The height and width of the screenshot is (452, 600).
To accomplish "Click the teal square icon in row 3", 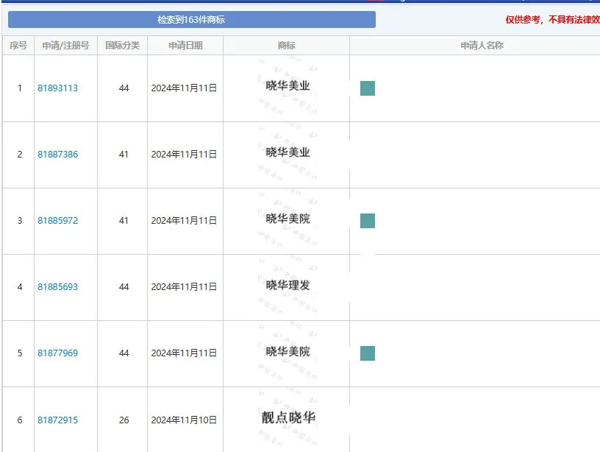I will pos(368,221).
